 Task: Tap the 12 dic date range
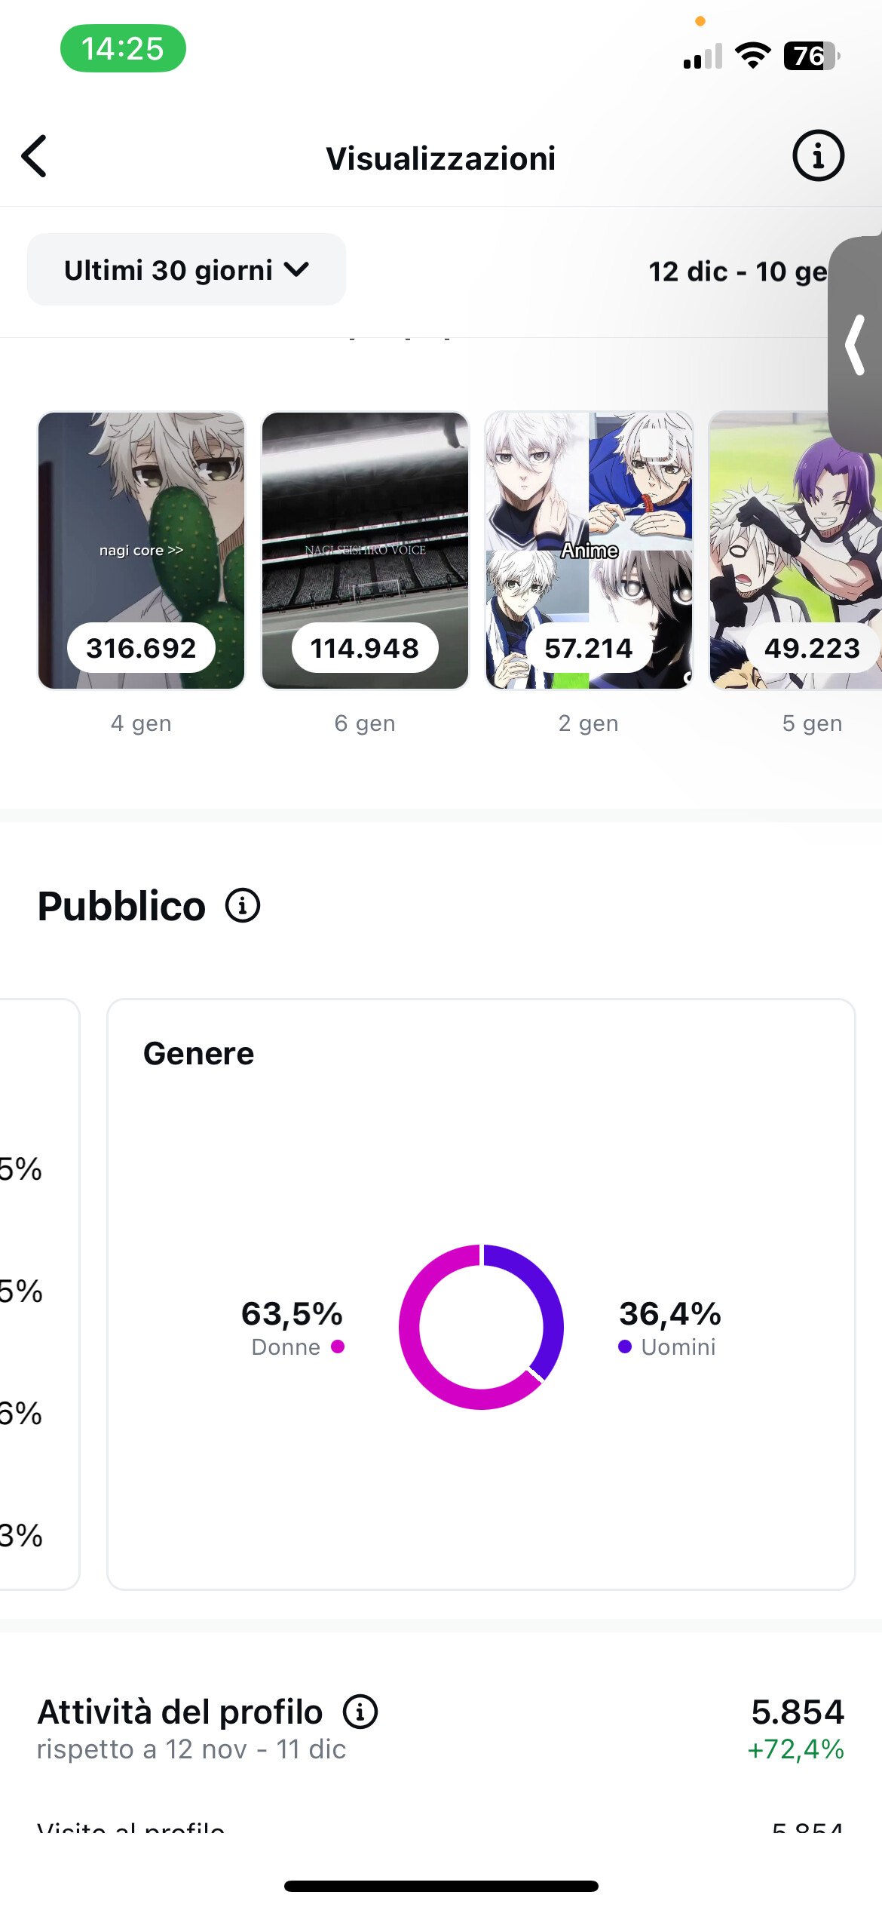tap(737, 272)
